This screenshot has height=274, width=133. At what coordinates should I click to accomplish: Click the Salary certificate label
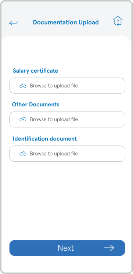[36, 71]
